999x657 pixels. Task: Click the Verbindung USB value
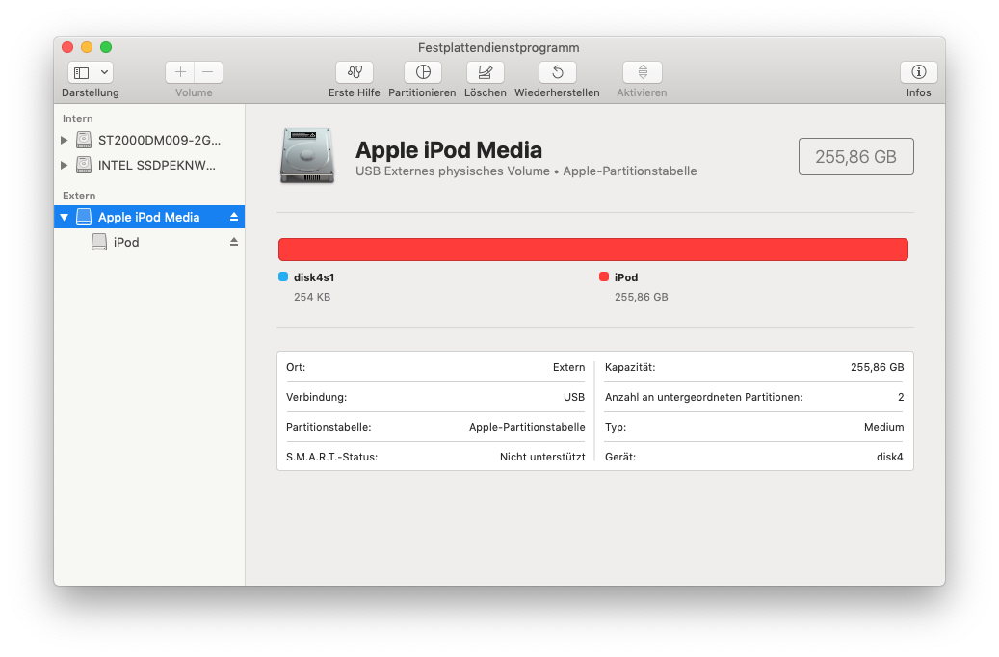click(x=574, y=397)
